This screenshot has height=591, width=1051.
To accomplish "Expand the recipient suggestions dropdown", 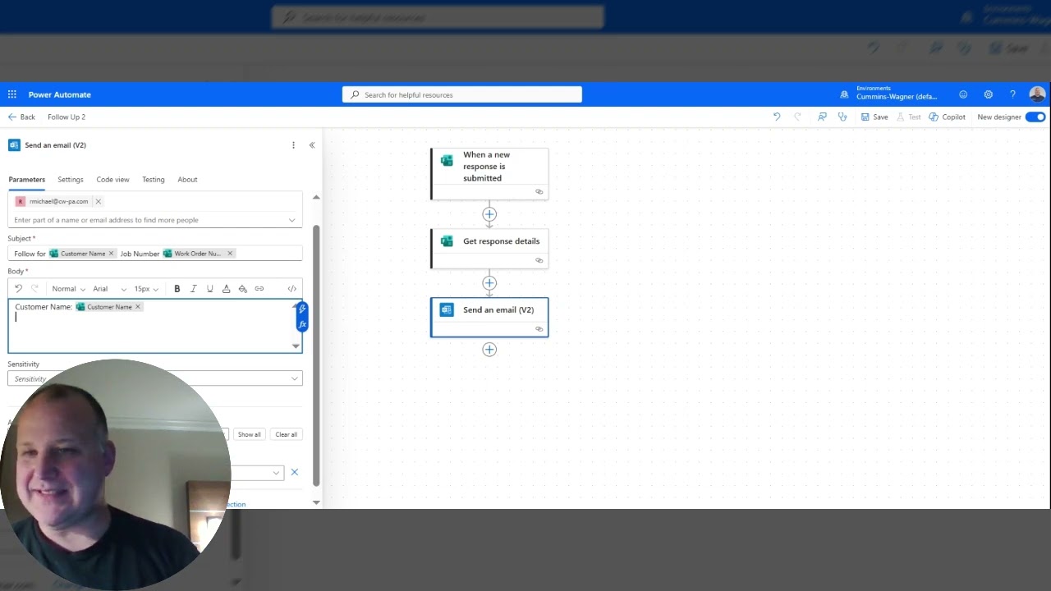I will click(x=291, y=220).
